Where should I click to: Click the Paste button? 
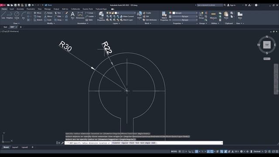(226, 15)
